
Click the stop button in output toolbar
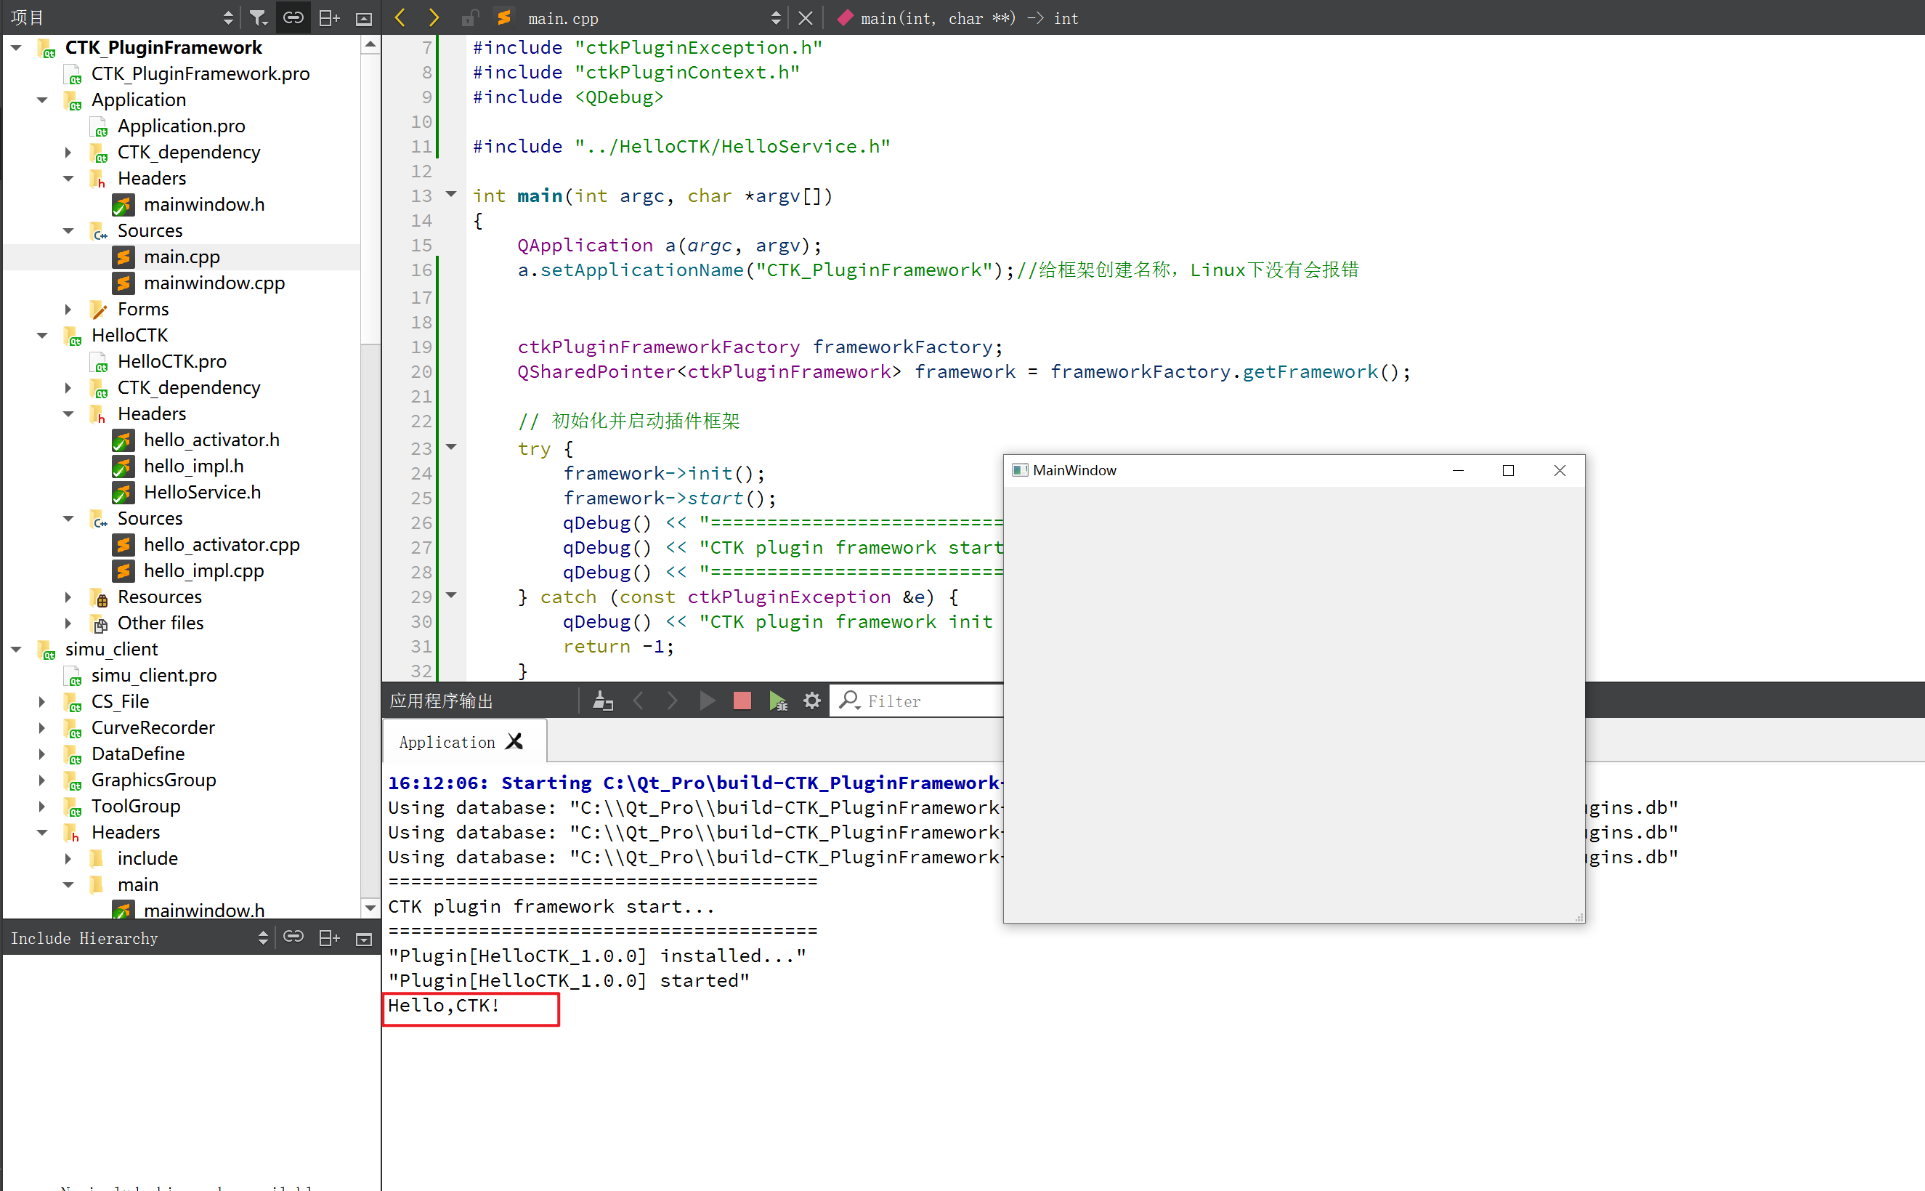click(x=742, y=701)
